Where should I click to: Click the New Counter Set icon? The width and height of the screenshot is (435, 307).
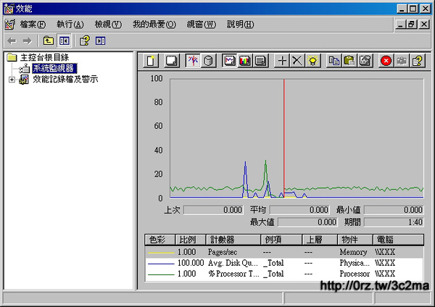(x=151, y=61)
